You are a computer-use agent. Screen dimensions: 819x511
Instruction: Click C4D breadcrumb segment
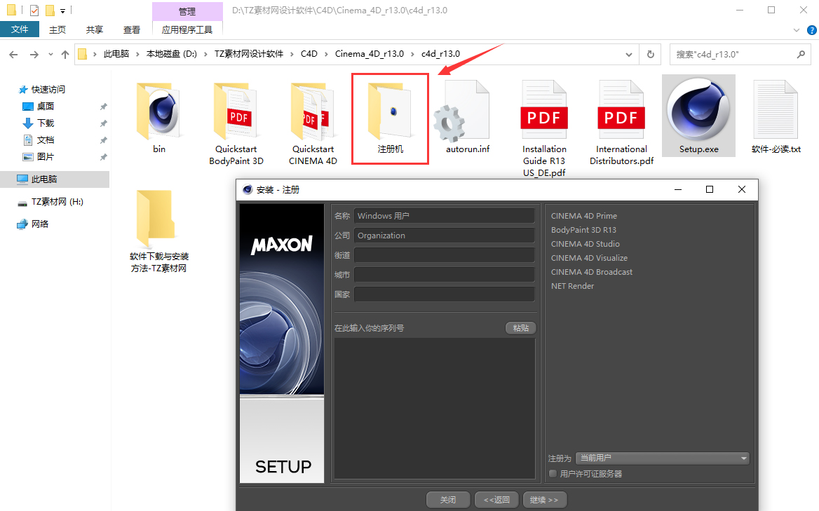pyautogui.click(x=309, y=54)
